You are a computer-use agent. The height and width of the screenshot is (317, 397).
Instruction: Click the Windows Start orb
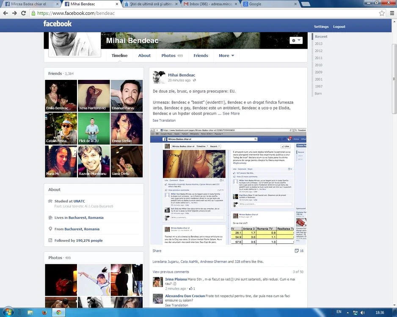8,312
